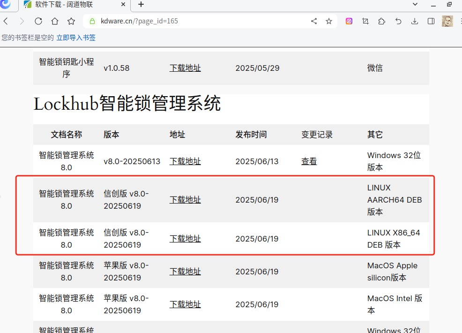Image resolution: width=462 pixels, height=333 pixels.
Task: Click 下载地址 for the LINUX X86_64 DEB version
Action: tap(185, 239)
